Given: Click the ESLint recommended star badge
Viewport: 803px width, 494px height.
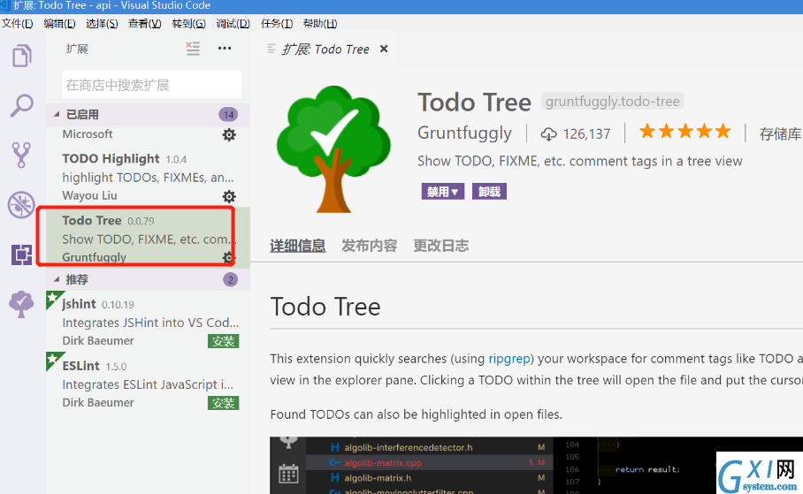Looking at the screenshot, I should (55, 361).
